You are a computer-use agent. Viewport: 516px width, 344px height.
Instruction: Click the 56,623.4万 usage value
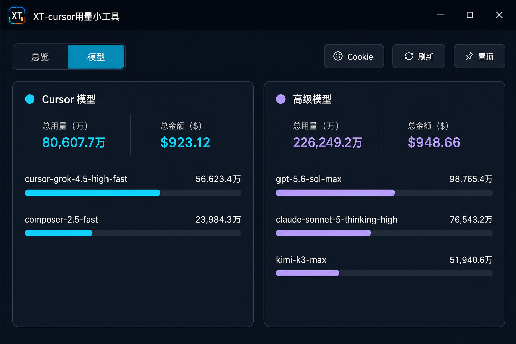218,179
